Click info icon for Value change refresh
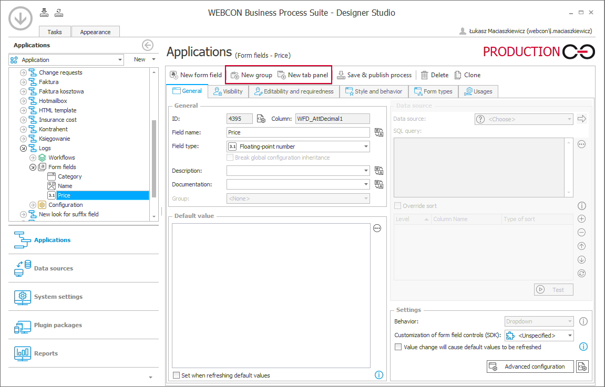The width and height of the screenshot is (605, 387). click(583, 347)
